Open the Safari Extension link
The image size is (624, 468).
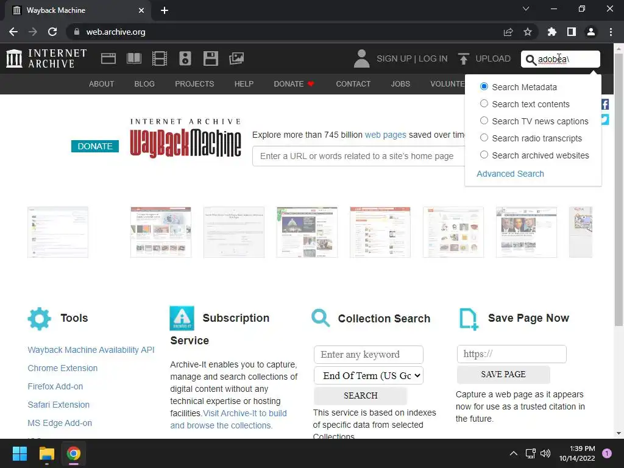[x=58, y=405]
